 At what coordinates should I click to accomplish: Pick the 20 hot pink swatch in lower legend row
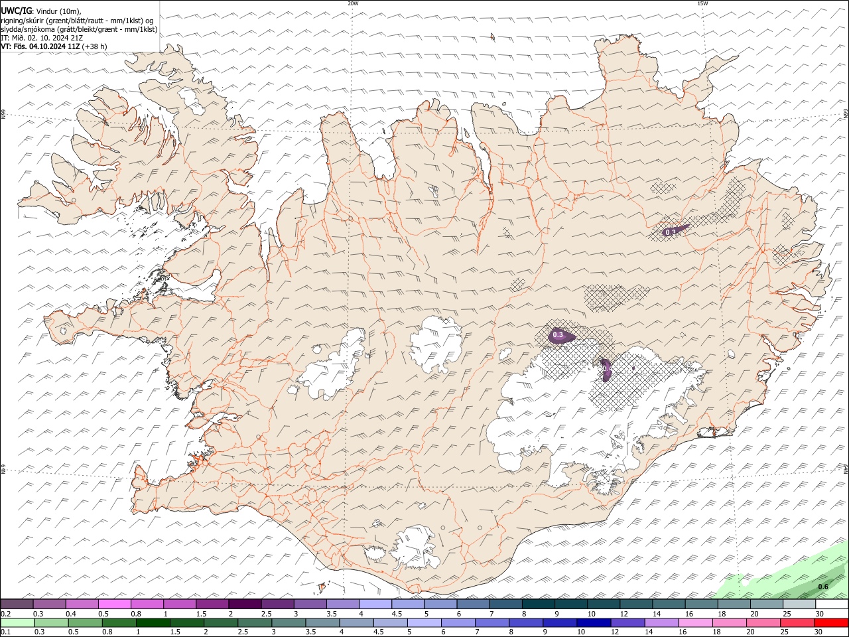tap(762, 622)
